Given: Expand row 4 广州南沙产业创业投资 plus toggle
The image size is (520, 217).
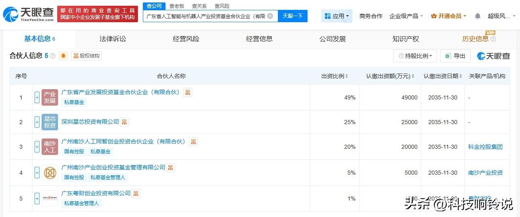Looking at the screenshot, I should click(x=37, y=173).
